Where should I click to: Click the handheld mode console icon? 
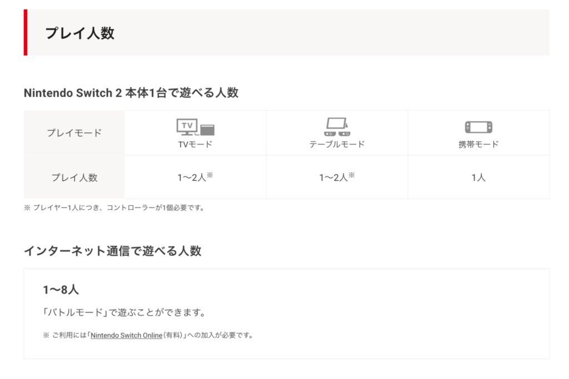(478, 127)
